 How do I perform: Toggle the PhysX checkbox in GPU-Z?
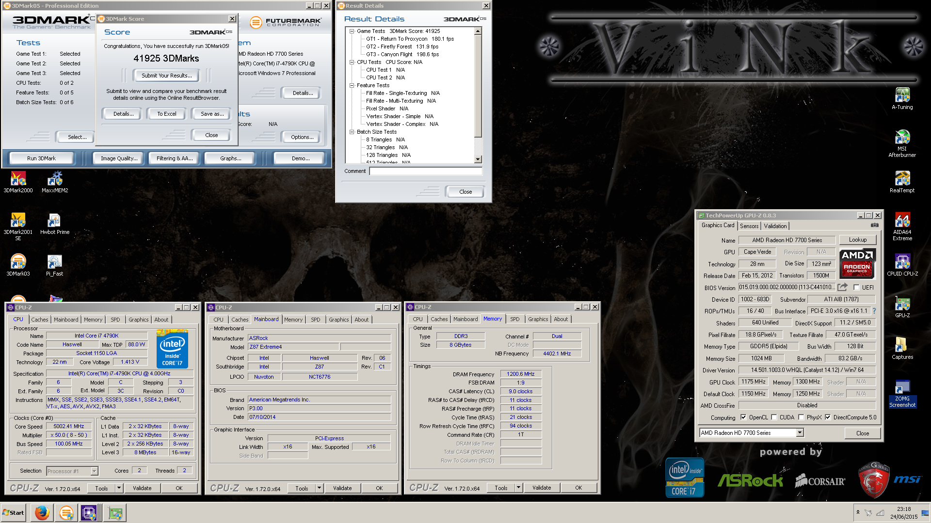tap(801, 417)
